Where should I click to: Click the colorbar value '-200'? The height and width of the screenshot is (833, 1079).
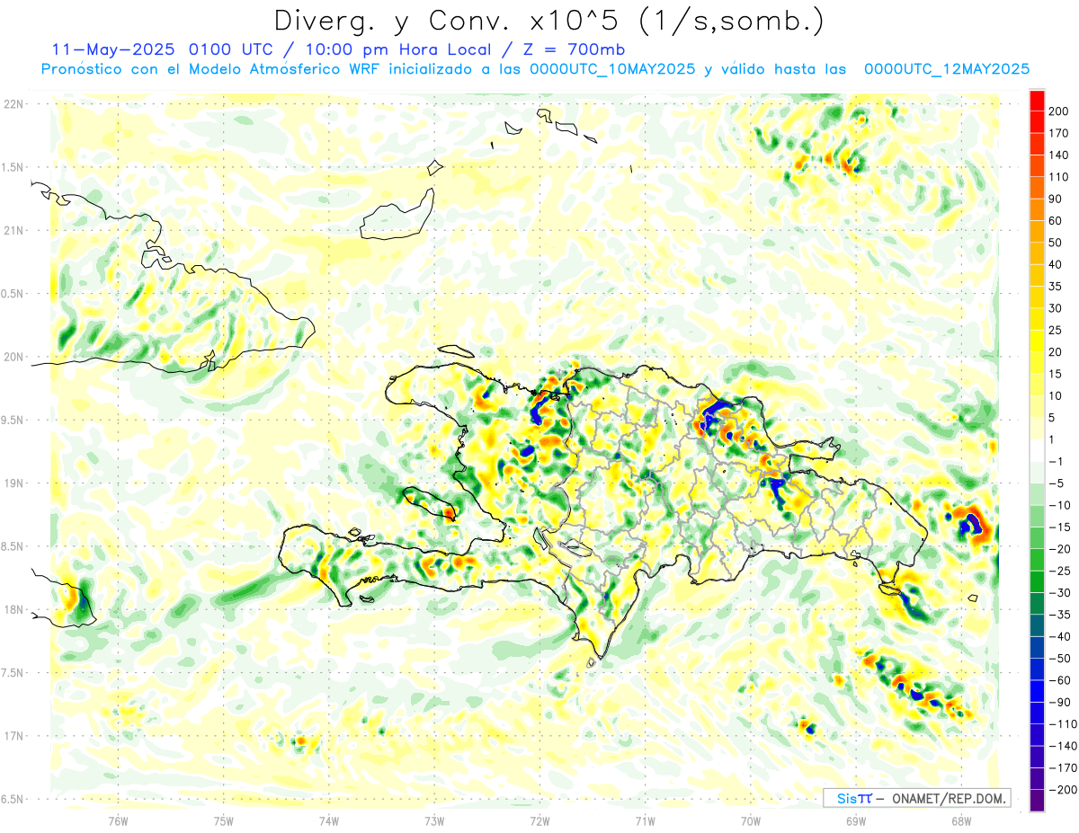[1064, 792]
